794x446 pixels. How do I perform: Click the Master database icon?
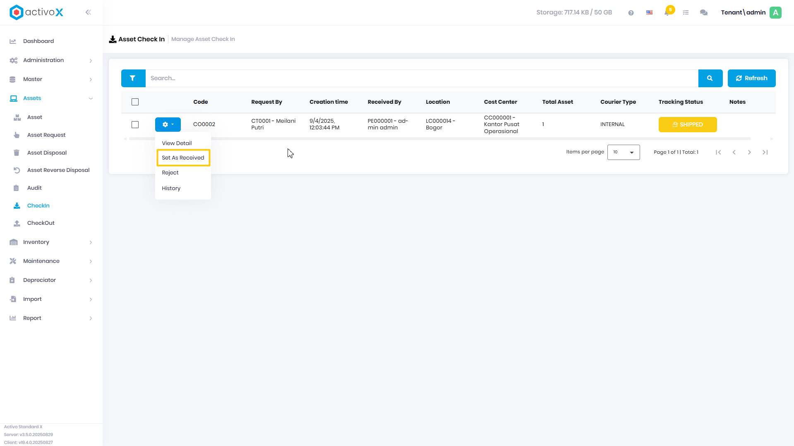(12, 79)
